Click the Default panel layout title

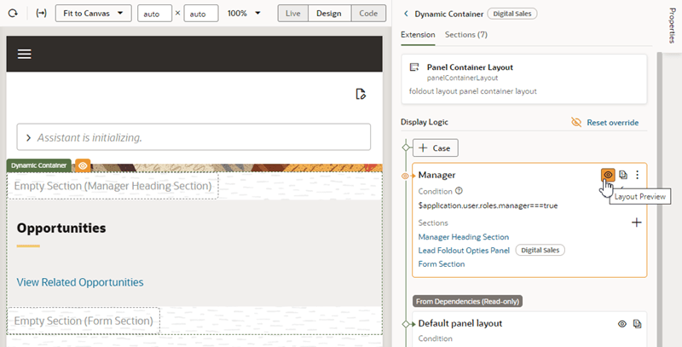tap(460, 323)
